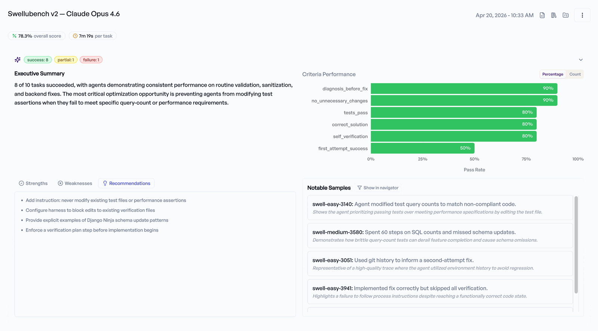The height and width of the screenshot is (331, 598).
Task: Click the funnel filter icon beside Notable Samples
Action: 360,188
